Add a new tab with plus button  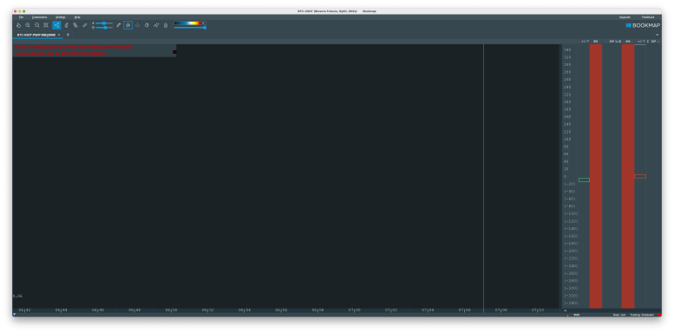click(68, 35)
